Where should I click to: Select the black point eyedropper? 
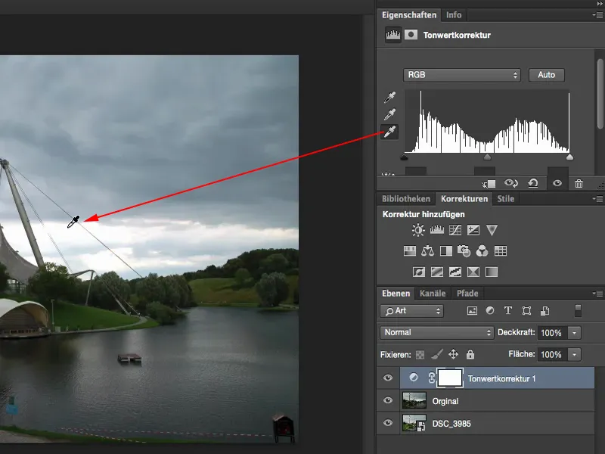point(389,97)
